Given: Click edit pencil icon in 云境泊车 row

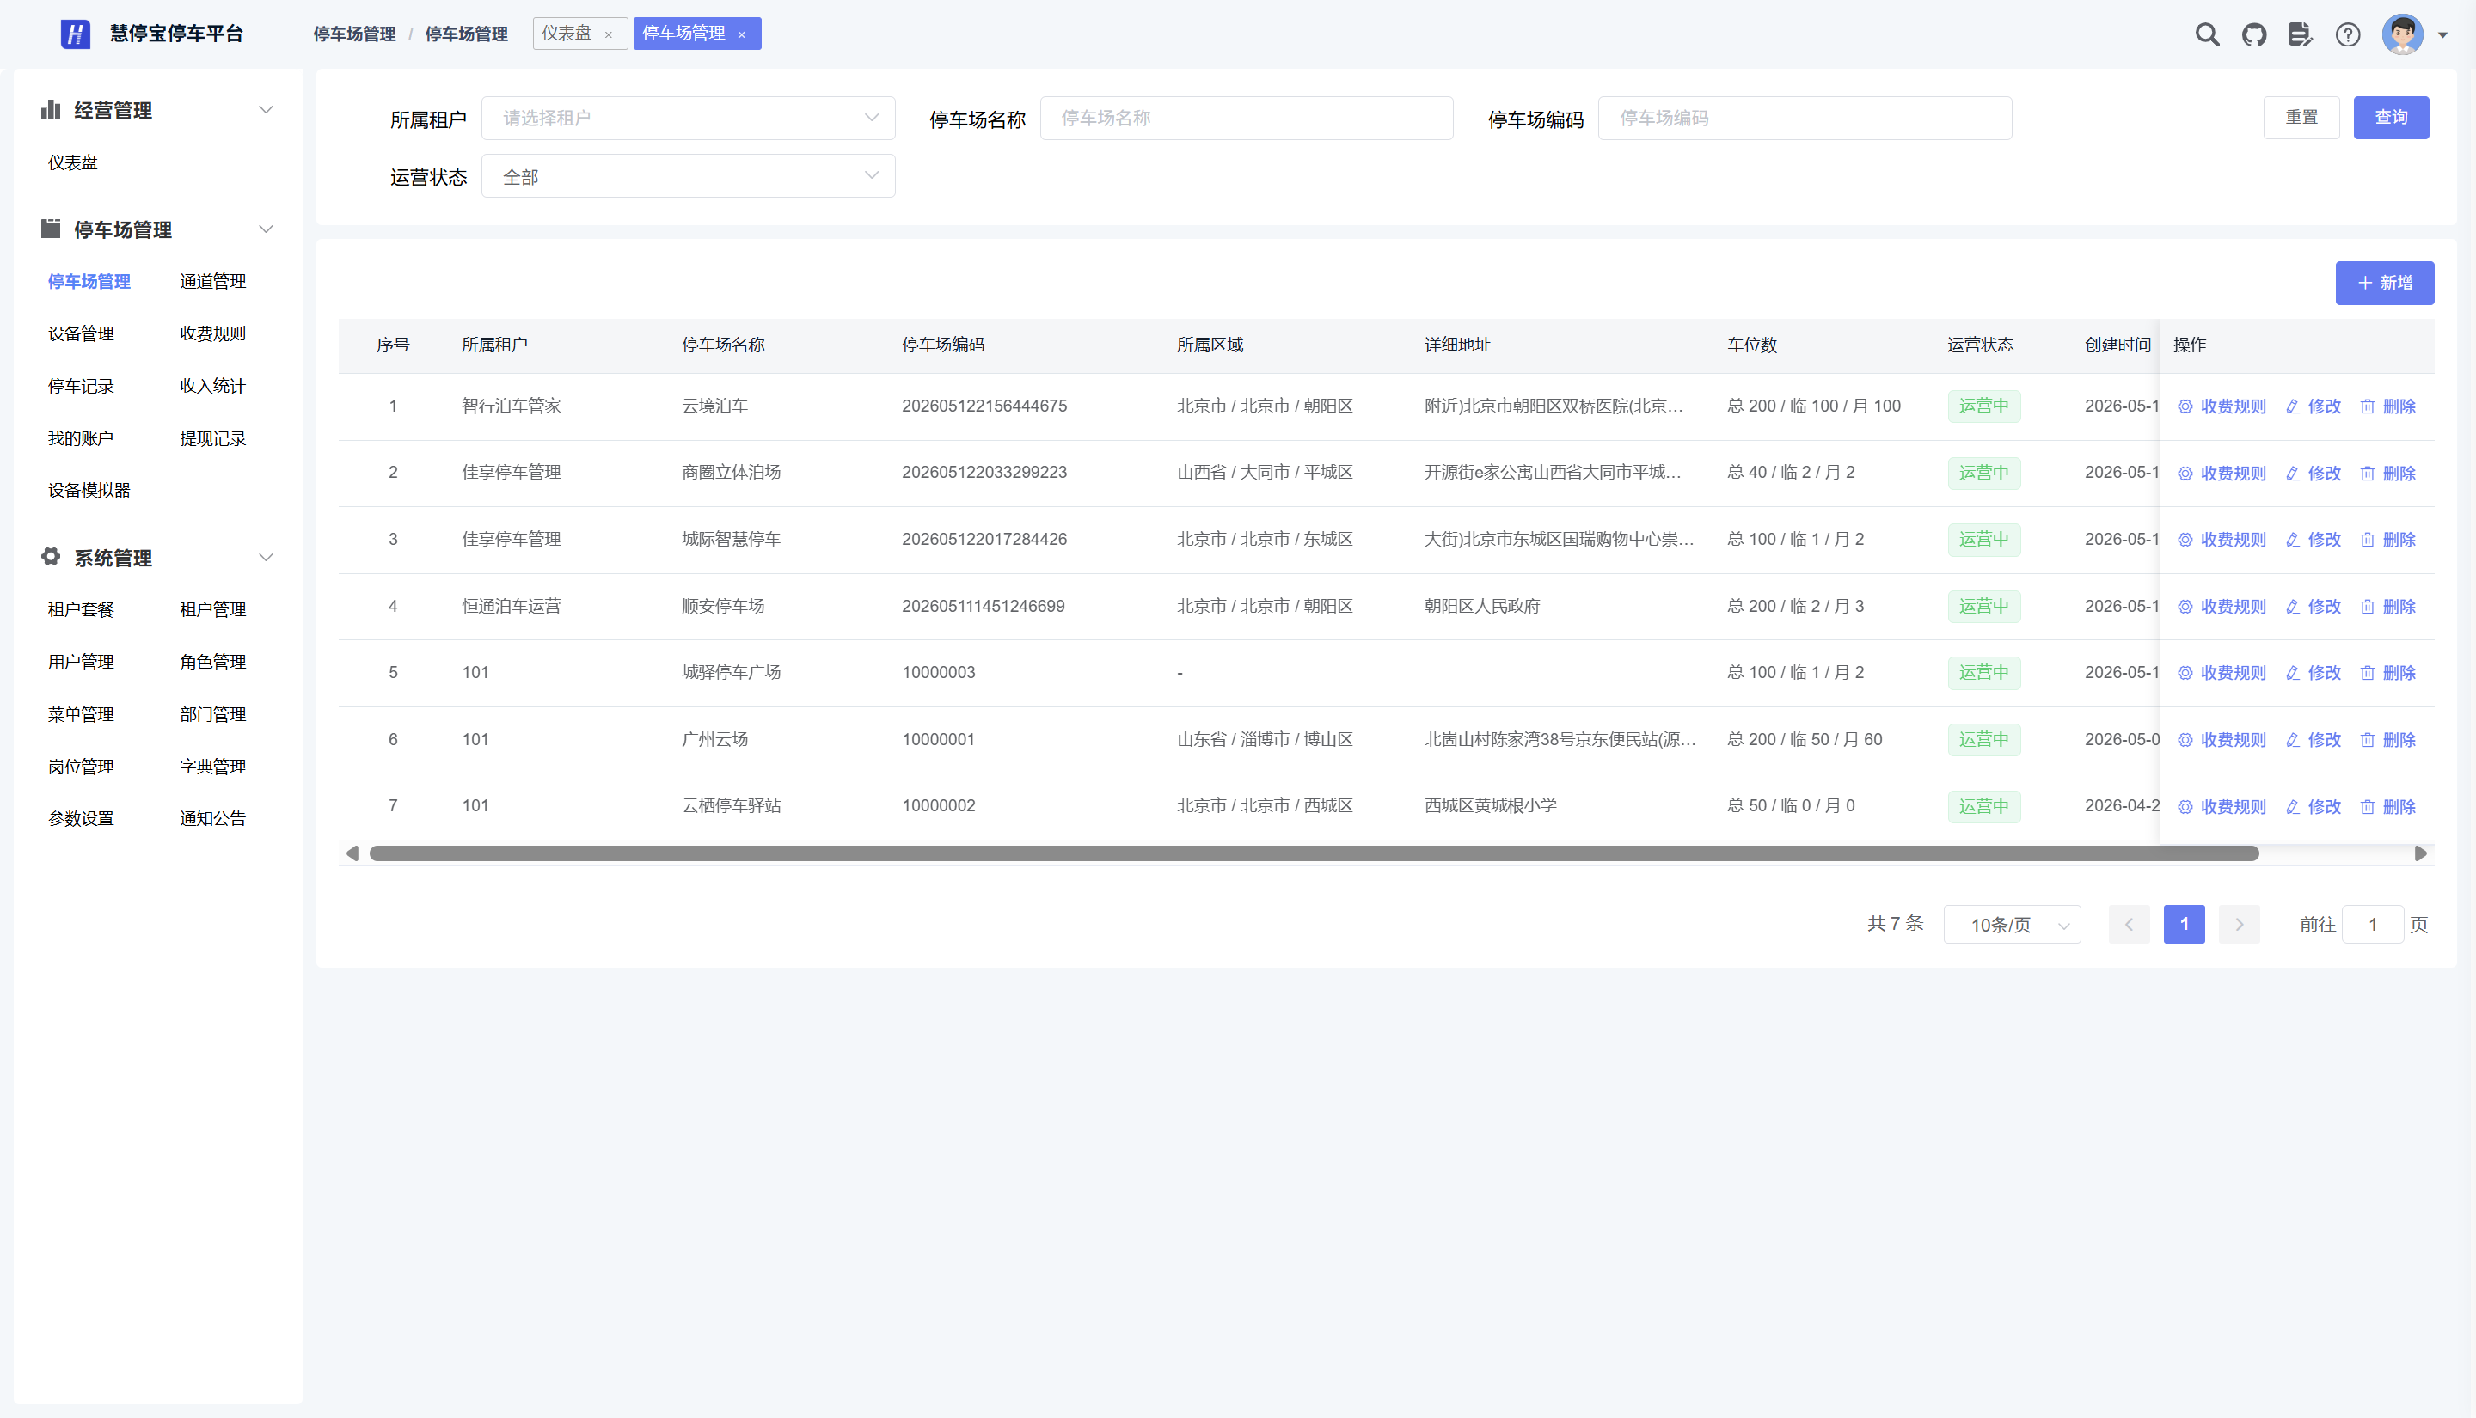Looking at the screenshot, I should click(x=2292, y=406).
